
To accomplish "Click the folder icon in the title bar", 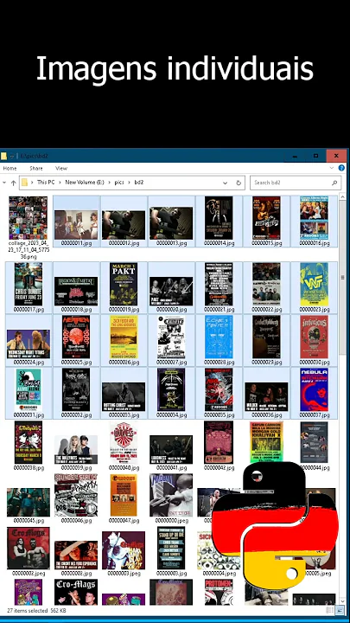I will pos(3,156).
